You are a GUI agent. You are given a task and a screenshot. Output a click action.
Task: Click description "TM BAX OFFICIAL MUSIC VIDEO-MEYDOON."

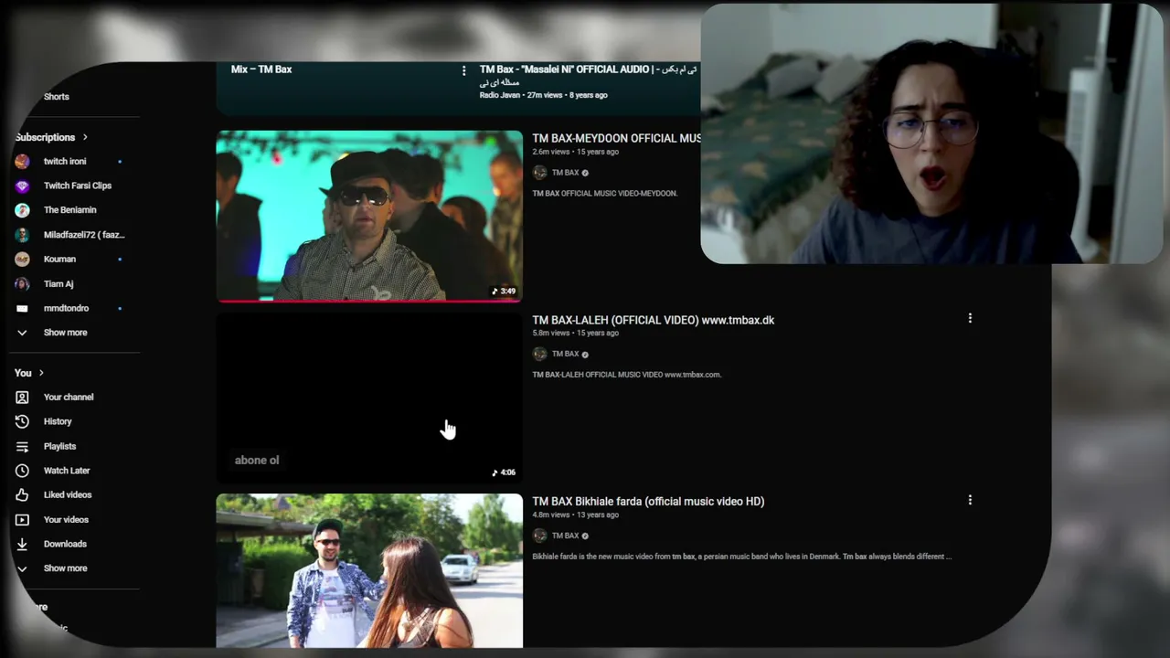[605, 194]
